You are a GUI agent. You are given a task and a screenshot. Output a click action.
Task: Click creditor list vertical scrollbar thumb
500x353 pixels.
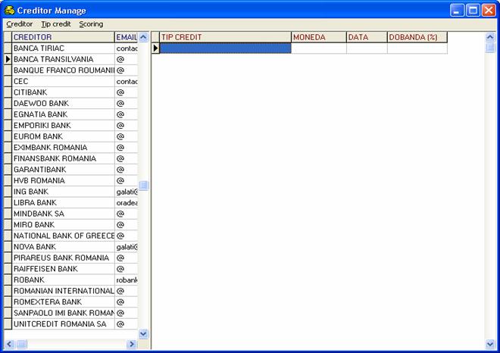(x=143, y=185)
